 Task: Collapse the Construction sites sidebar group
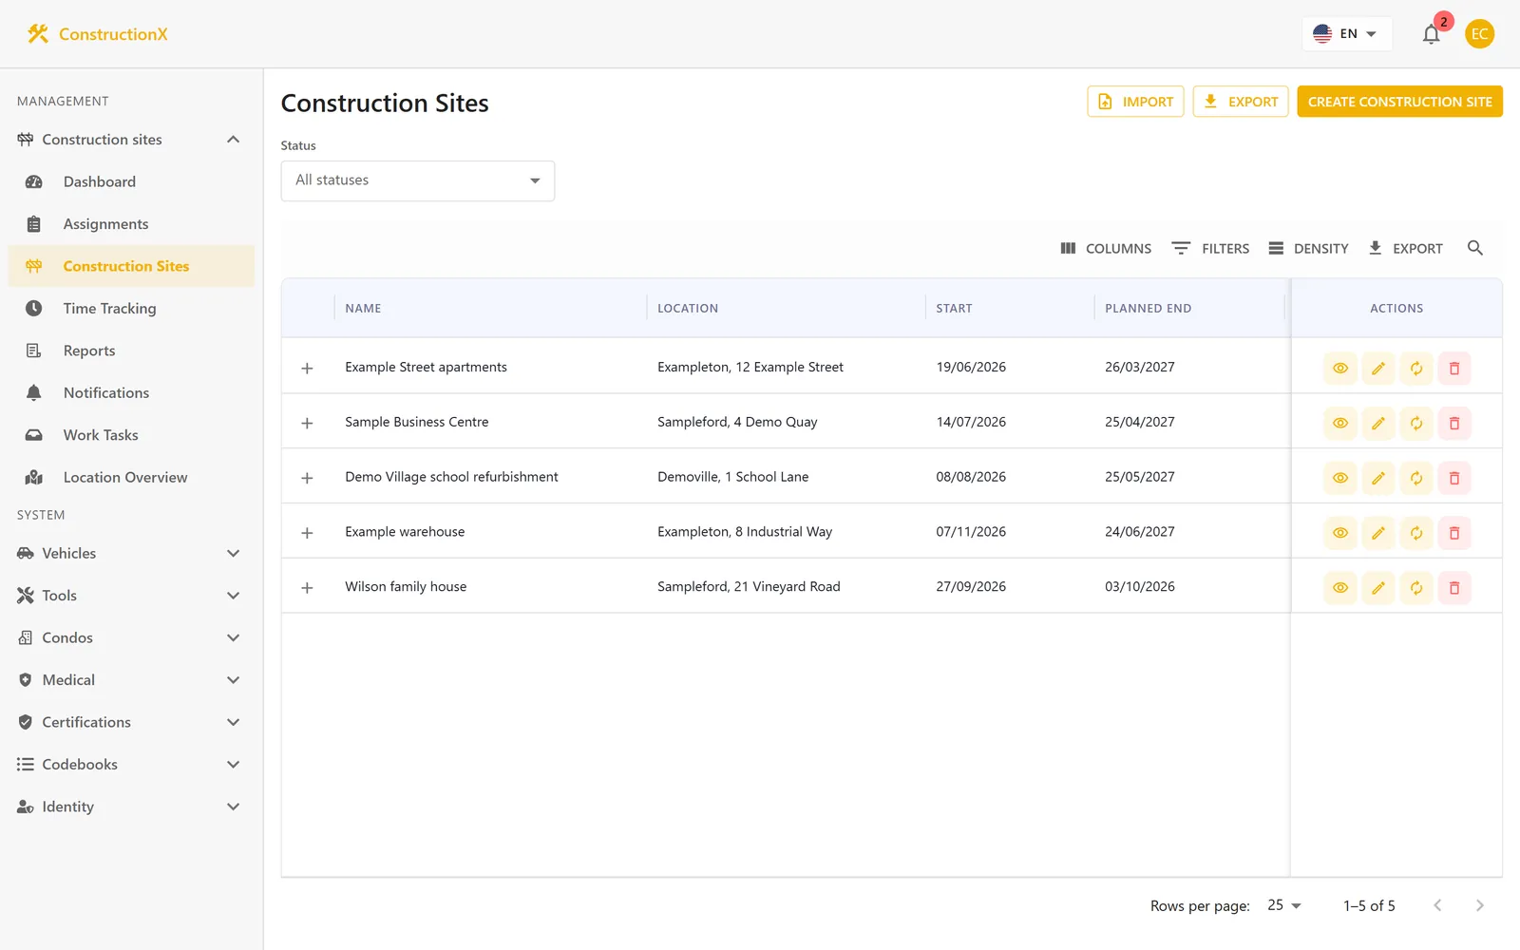click(x=130, y=140)
